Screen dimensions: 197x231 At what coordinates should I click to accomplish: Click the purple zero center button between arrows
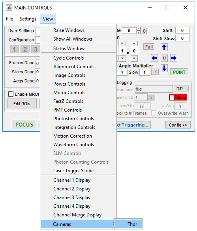[164, 58]
